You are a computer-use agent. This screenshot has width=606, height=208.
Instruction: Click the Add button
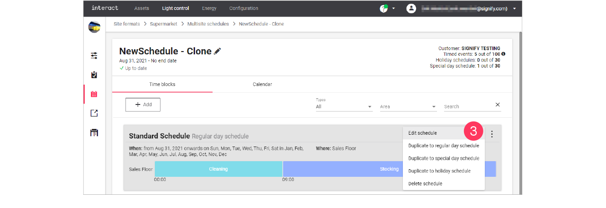(143, 104)
